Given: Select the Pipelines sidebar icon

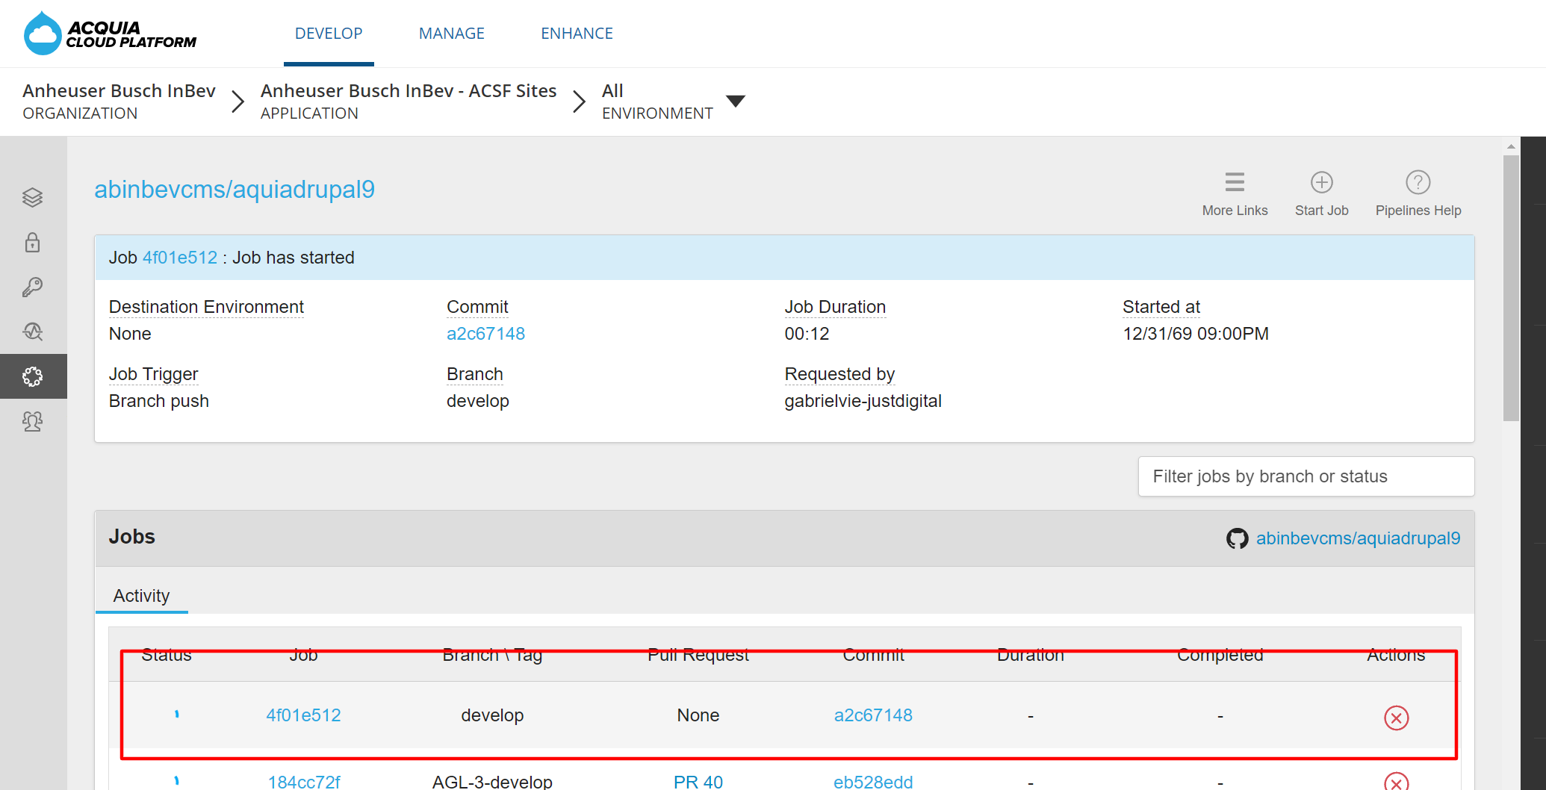Looking at the screenshot, I should 33,376.
